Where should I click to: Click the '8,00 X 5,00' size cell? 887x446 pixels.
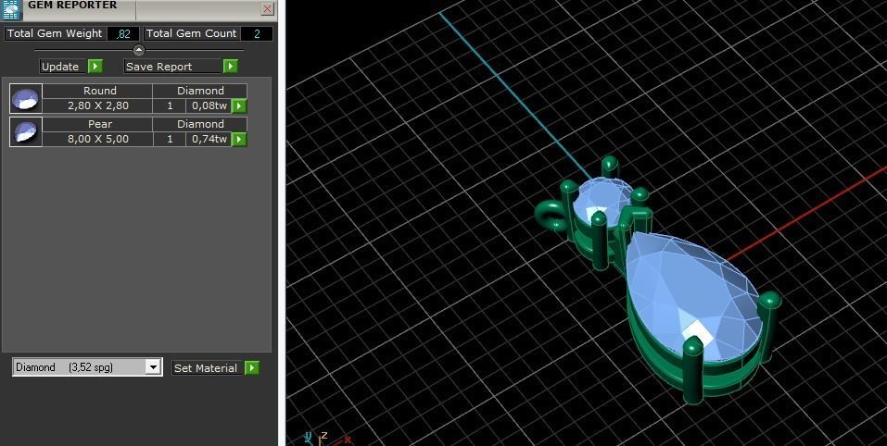(98, 139)
